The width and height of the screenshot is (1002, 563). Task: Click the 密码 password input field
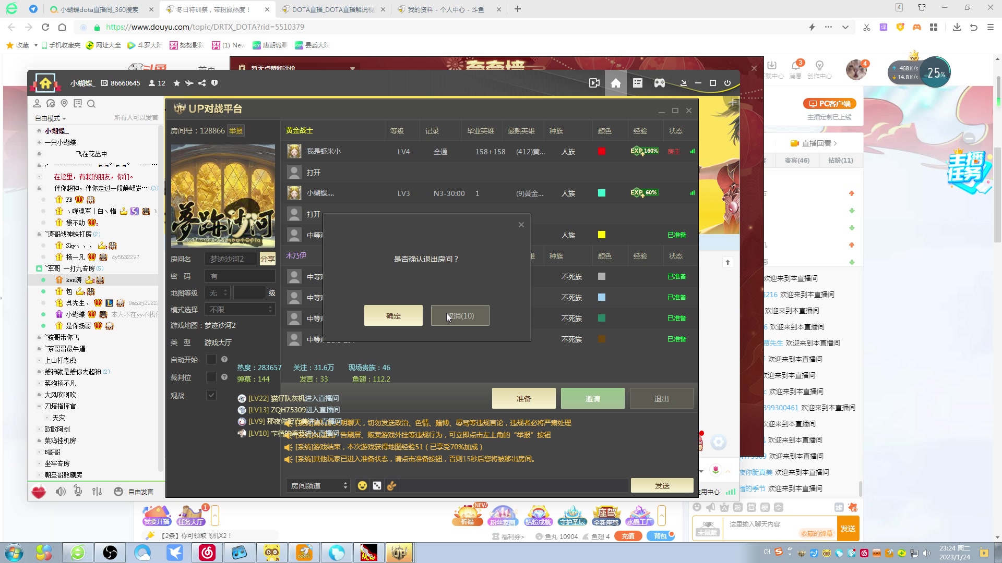click(240, 276)
